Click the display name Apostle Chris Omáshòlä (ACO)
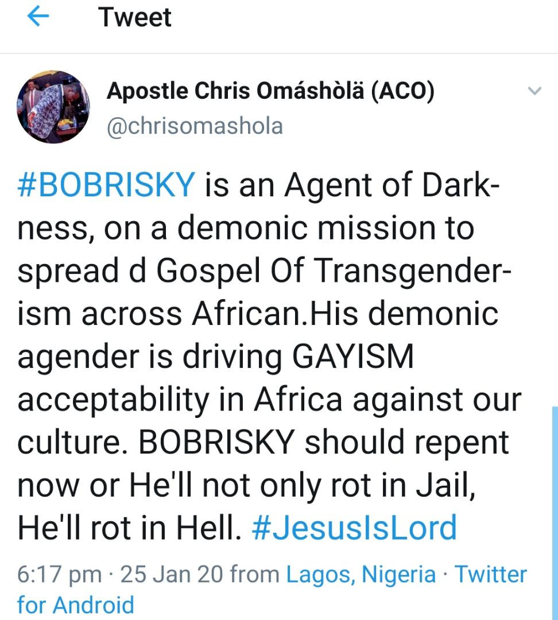Viewport: 558px width, 620px height. (270, 91)
